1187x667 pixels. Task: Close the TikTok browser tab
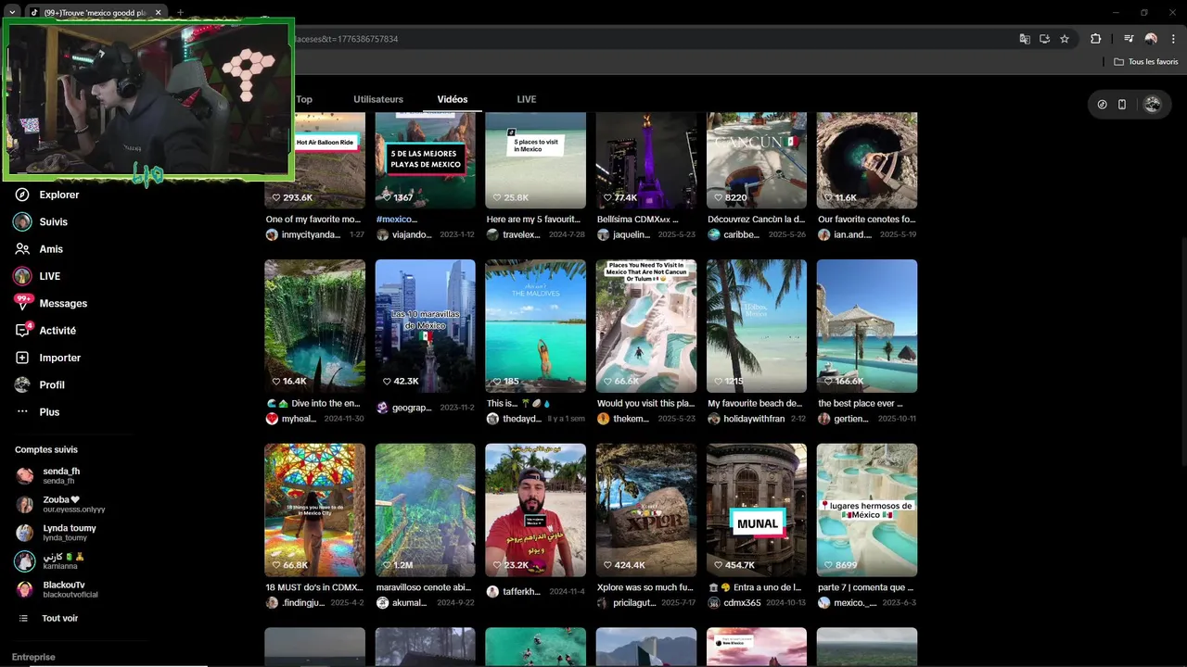point(159,12)
